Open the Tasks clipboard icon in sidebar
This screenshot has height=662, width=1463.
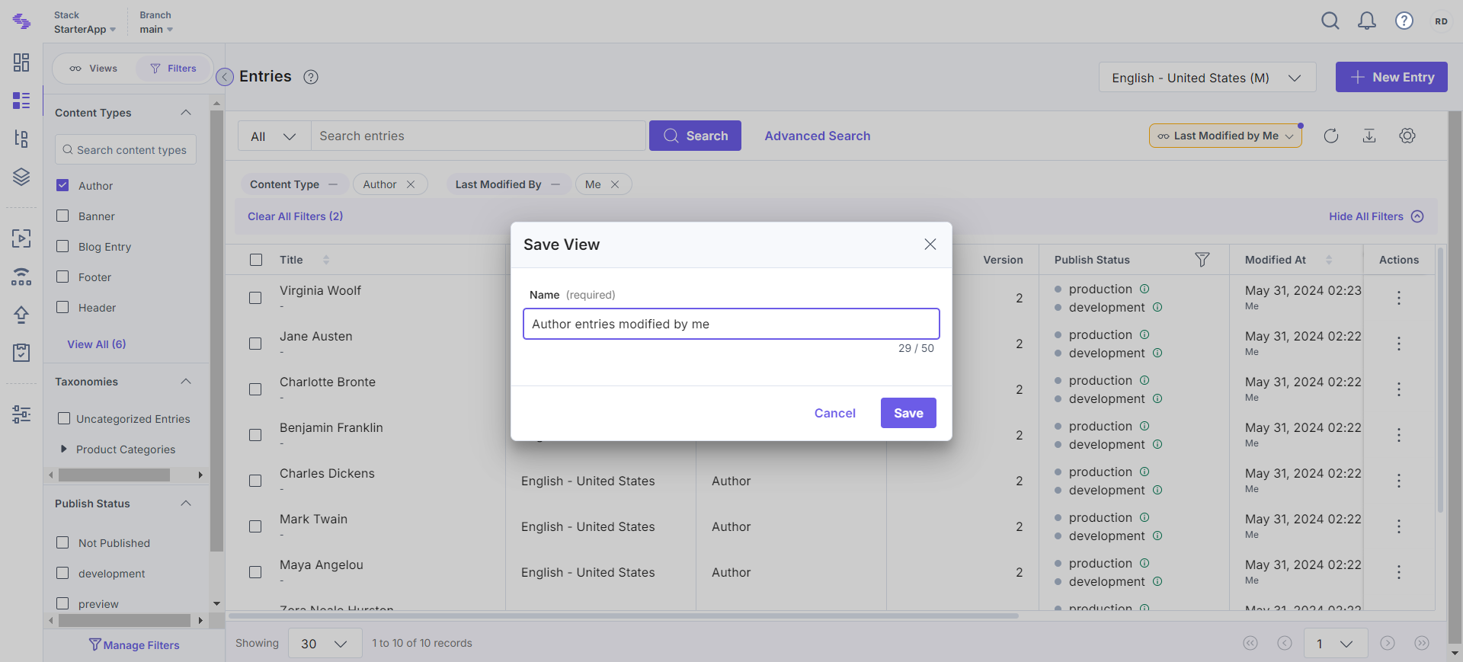coord(21,353)
